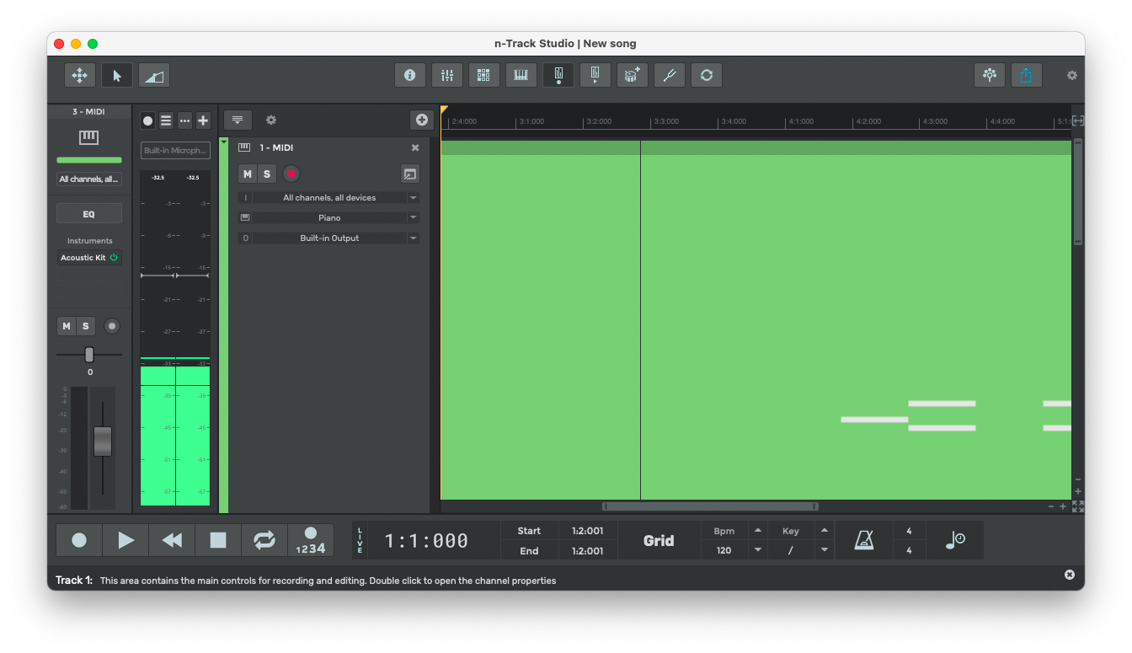
Task: Step the Key value down
Action: point(824,550)
